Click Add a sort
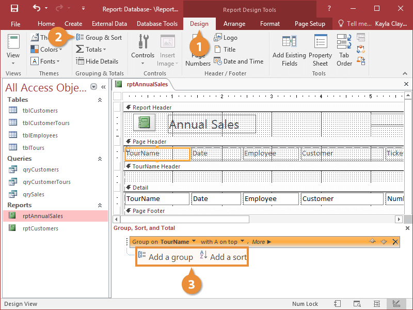Viewport: 413px width, 310px height. [x=224, y=256]
